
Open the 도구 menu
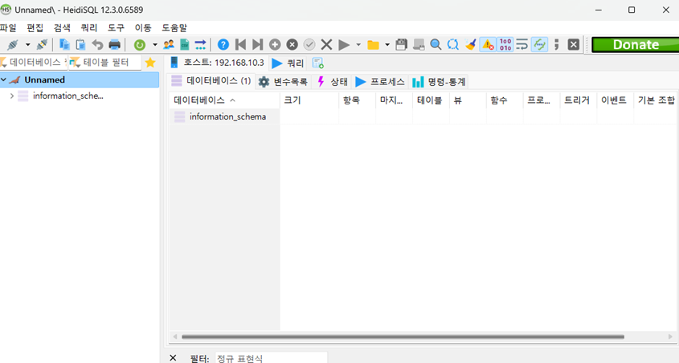116,28
